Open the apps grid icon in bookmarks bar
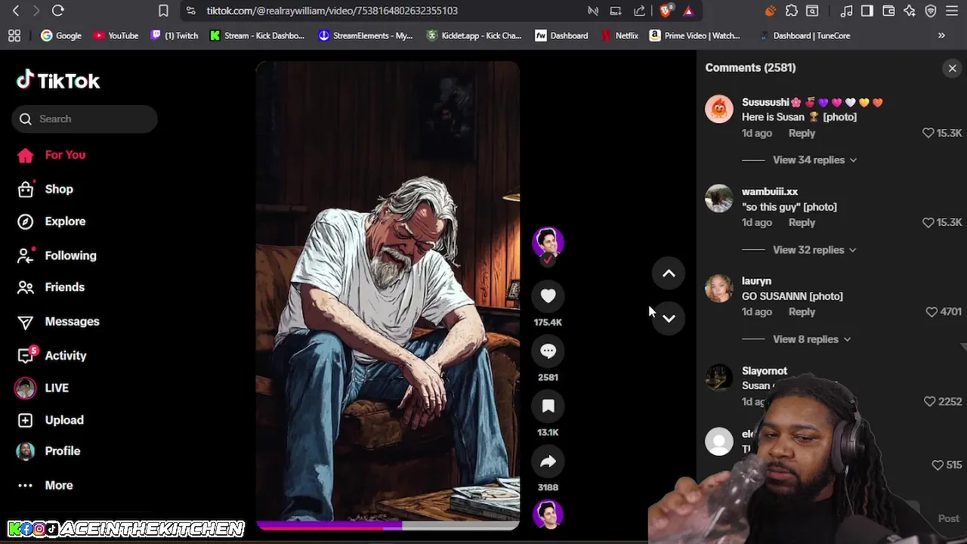 14,36
